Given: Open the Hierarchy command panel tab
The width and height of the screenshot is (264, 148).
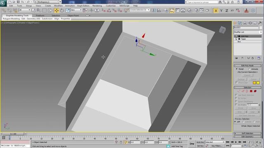Looking at the screenshot, I should 245,23.
